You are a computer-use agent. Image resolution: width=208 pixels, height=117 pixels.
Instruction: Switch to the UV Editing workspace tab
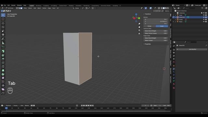tap(54, 6)
